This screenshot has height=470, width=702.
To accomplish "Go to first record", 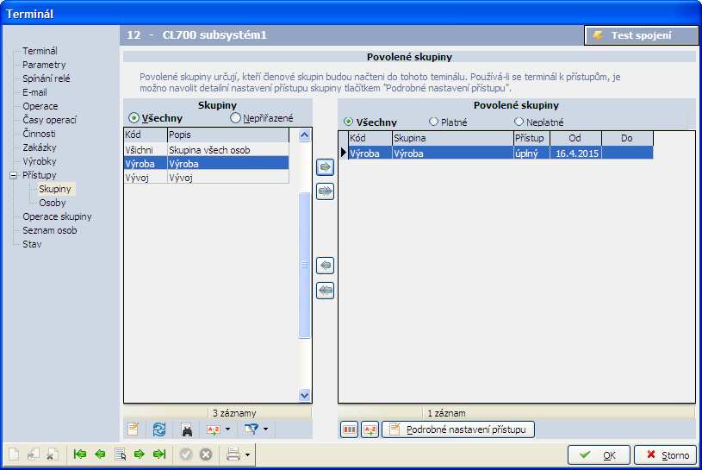I will tap(80, 454).
